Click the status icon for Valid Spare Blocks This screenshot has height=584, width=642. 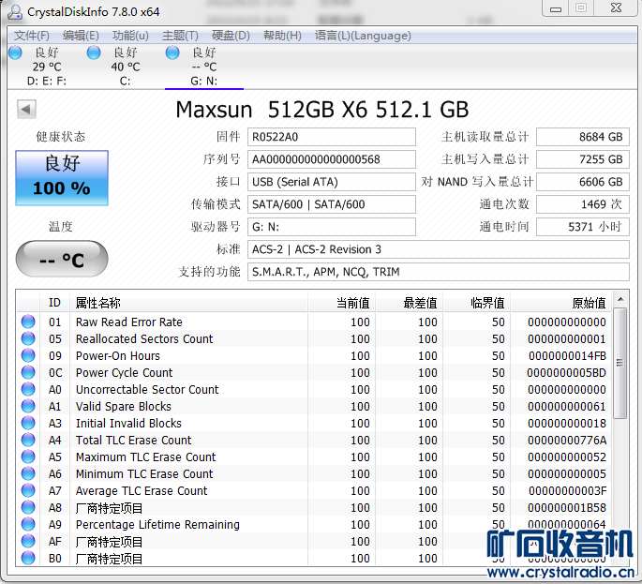(x=28, y=406)
